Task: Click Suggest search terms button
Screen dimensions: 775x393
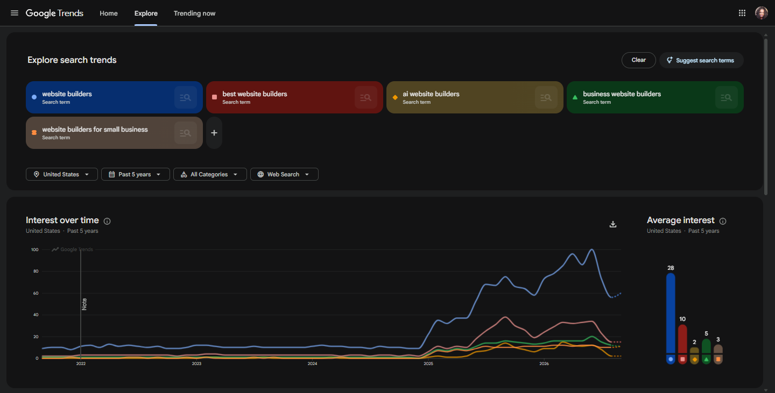Action: click(701, 60)
